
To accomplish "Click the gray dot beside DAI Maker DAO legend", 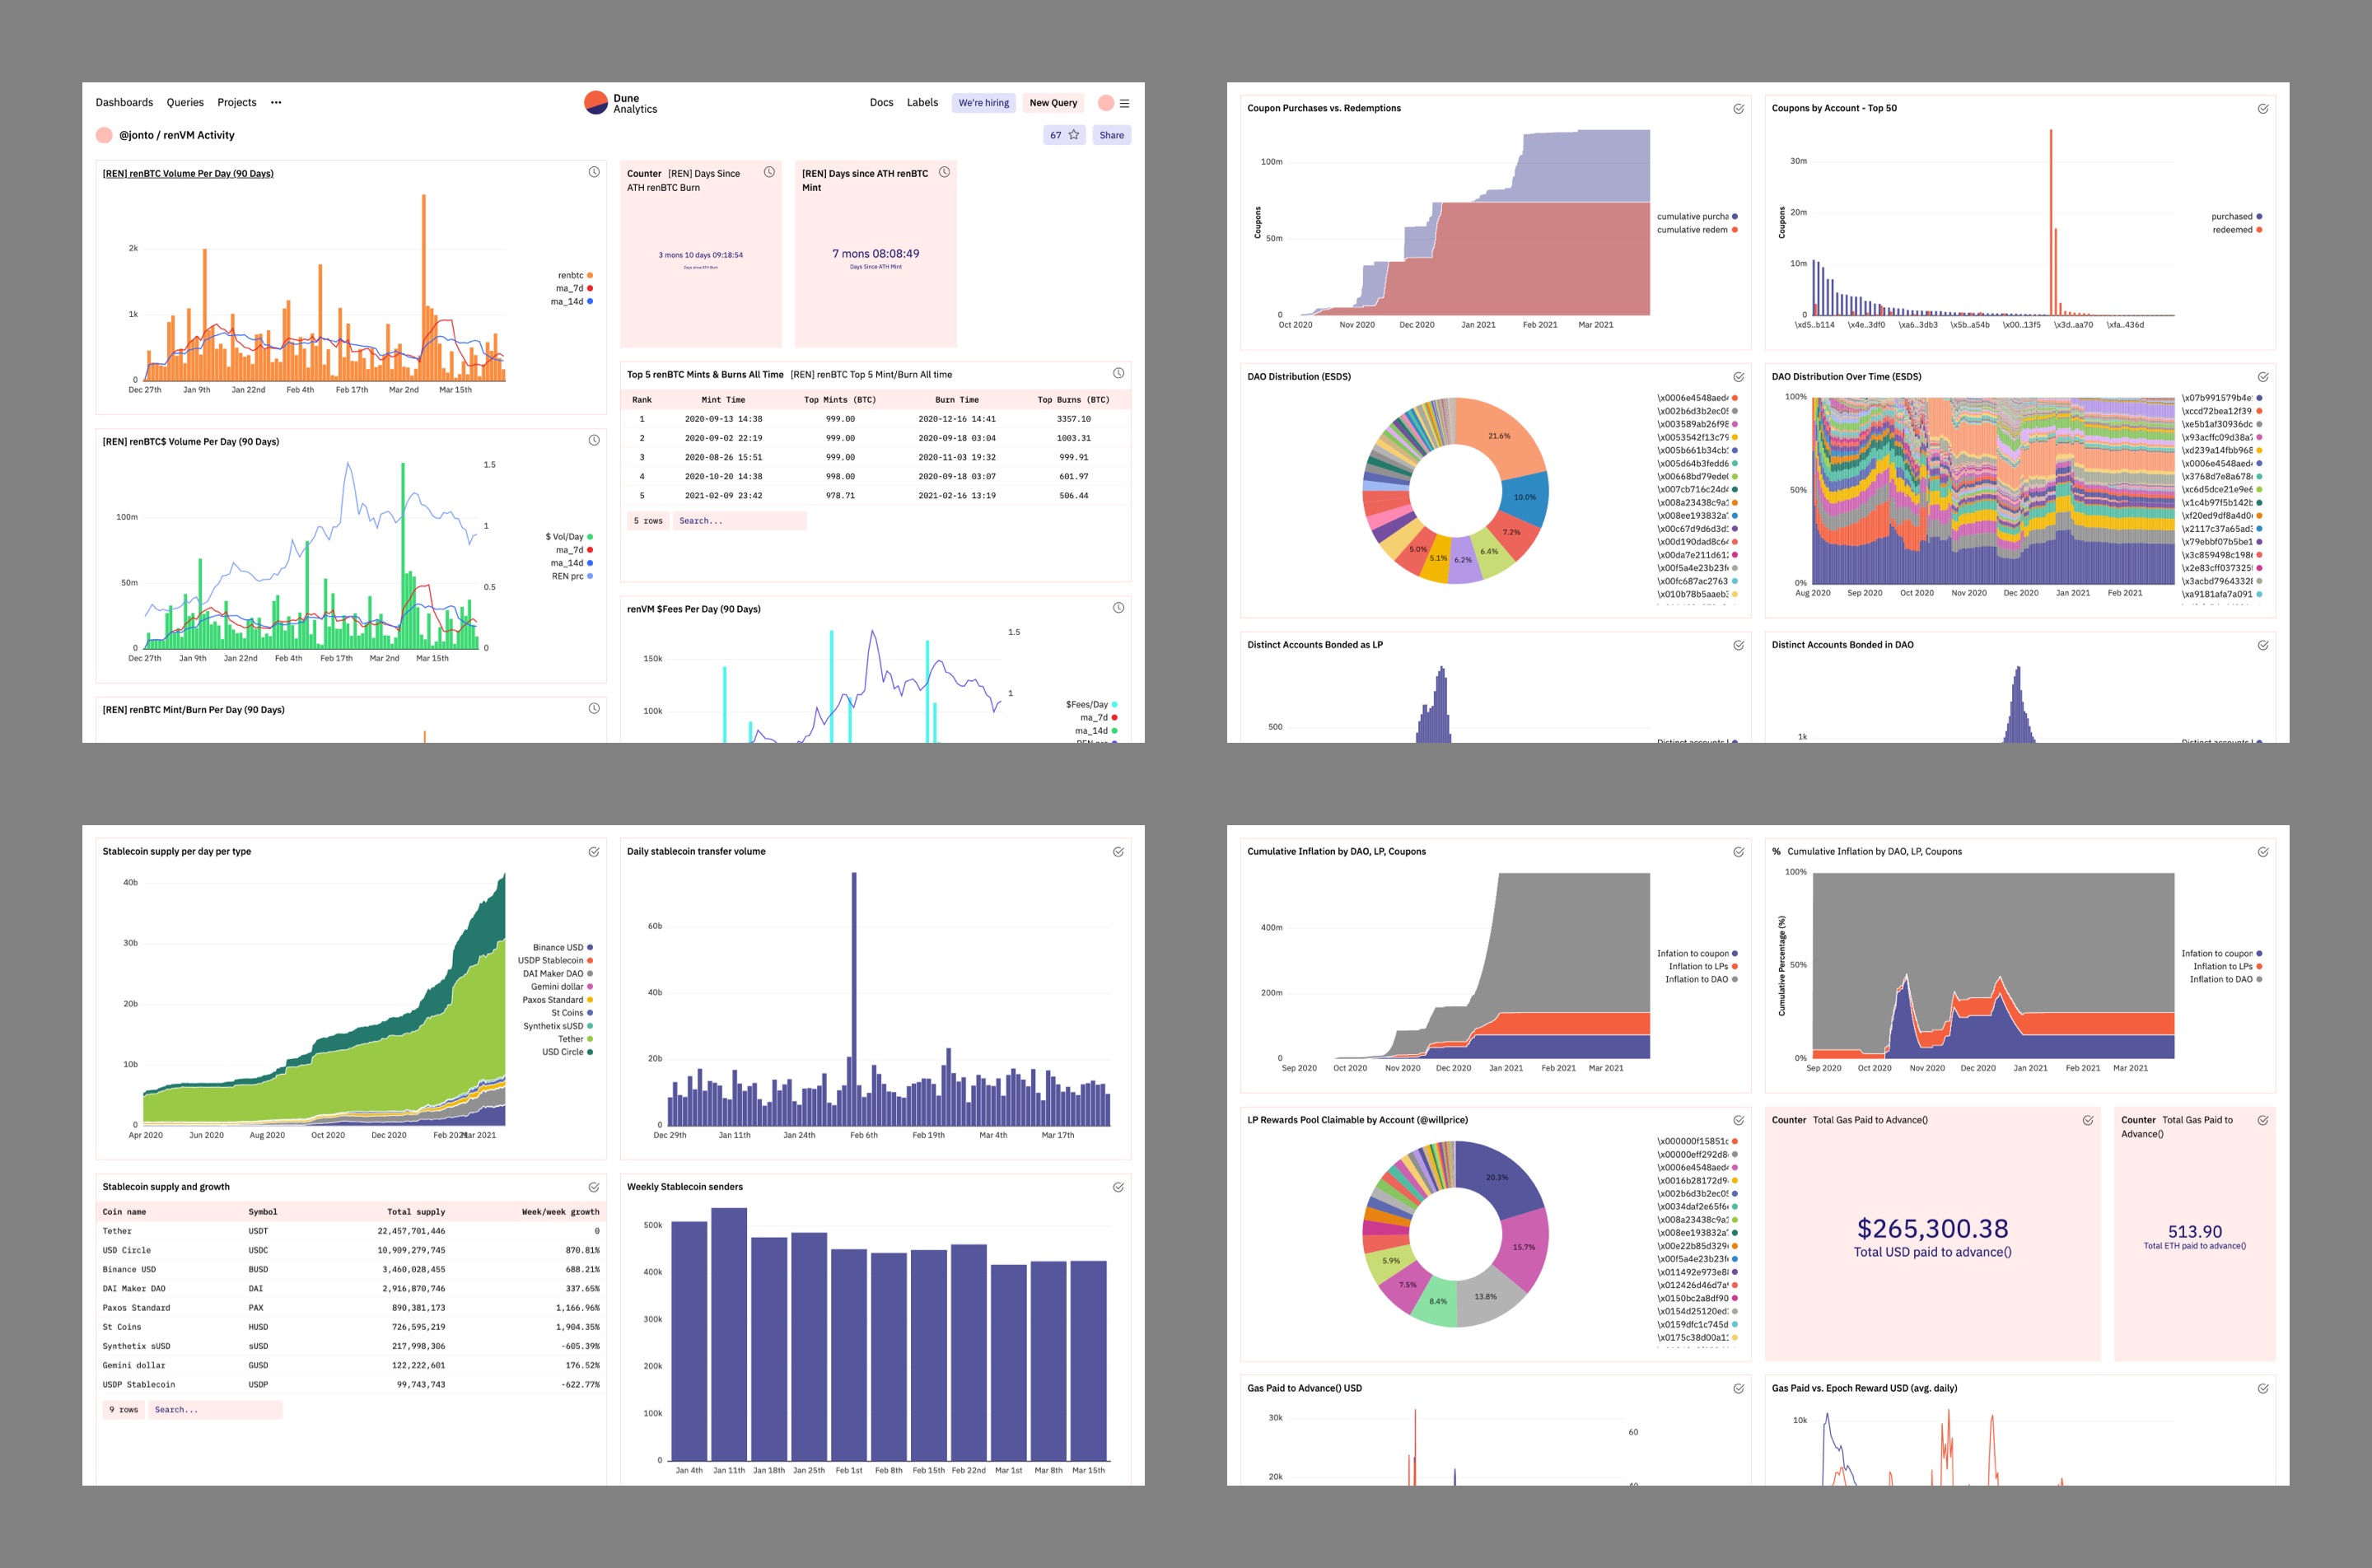I will click(x=590, y=973).
